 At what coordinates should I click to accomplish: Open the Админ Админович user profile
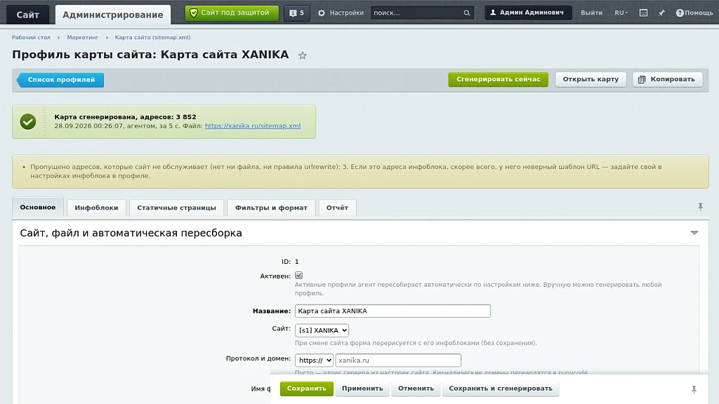528,13
